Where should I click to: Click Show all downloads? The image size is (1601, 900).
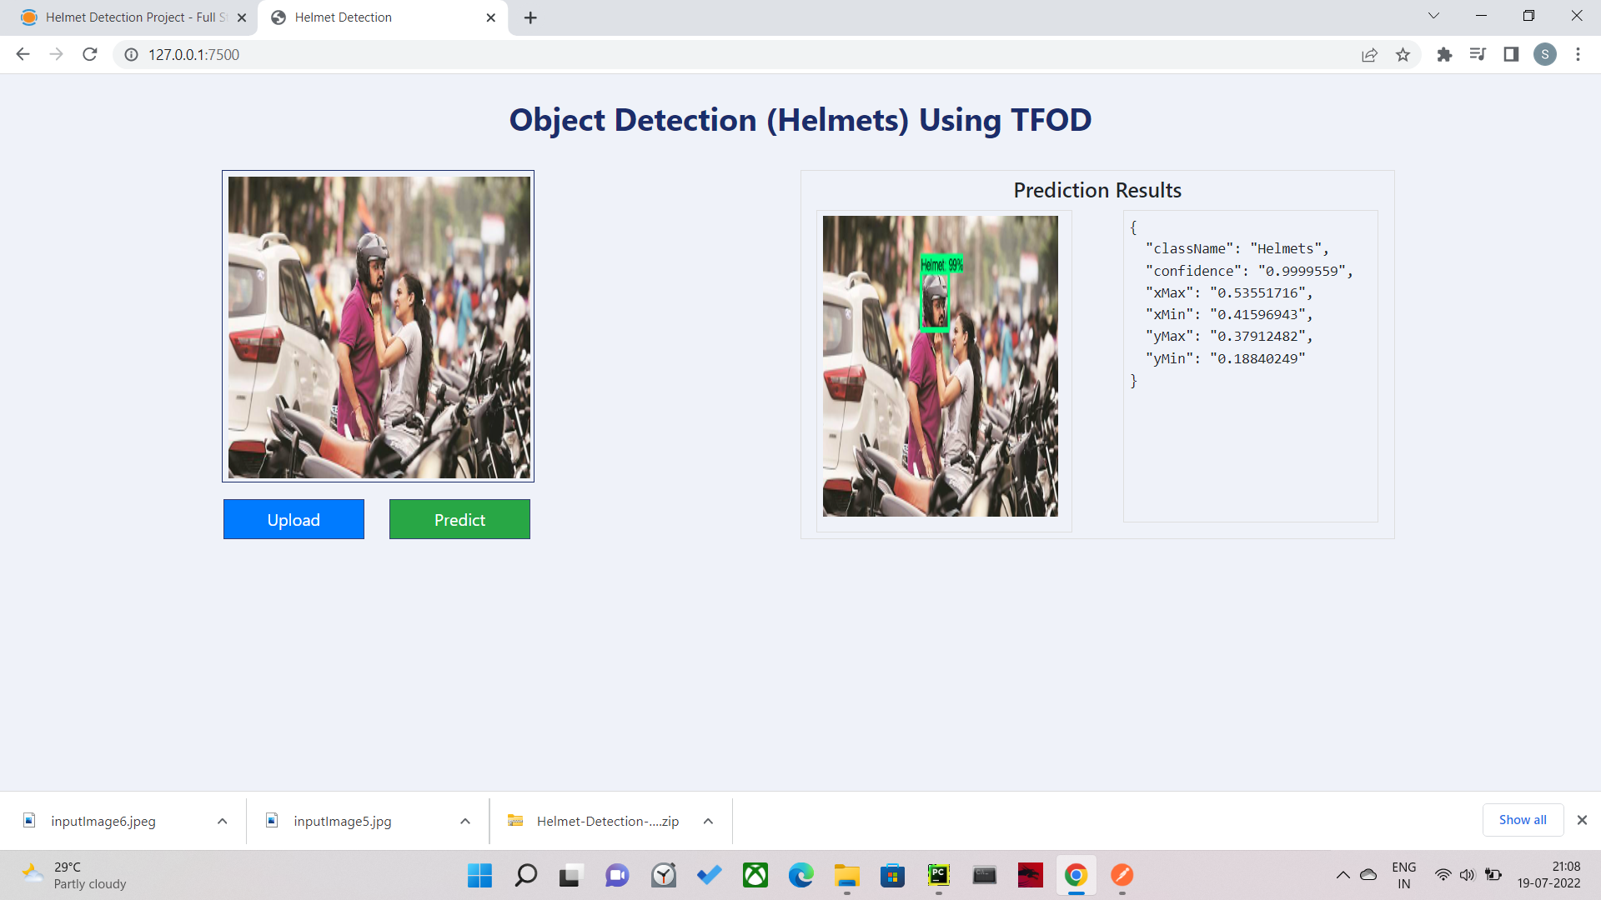[1522, 820]
